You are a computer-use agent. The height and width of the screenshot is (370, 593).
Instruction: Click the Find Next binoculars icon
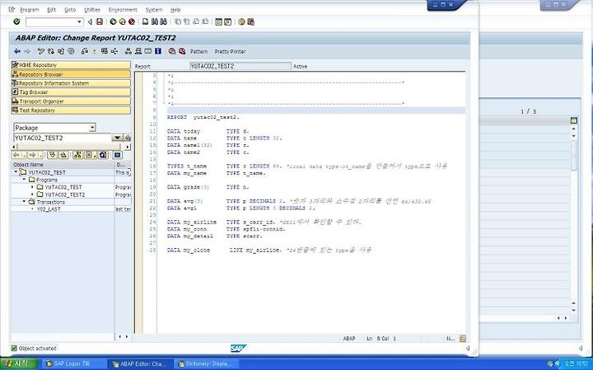(x=164, y=21)
